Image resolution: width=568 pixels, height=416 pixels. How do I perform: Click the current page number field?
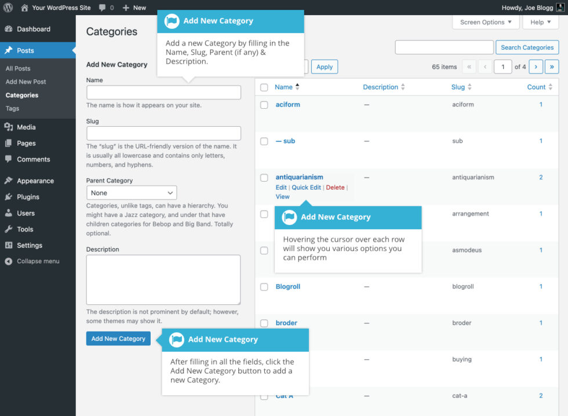503,67
